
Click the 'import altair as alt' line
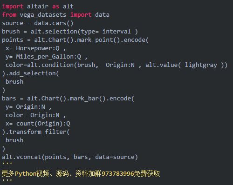click(x=38, y=7)
